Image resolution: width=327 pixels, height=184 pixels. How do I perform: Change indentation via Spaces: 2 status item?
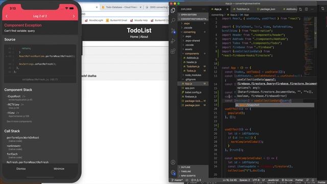244,180
